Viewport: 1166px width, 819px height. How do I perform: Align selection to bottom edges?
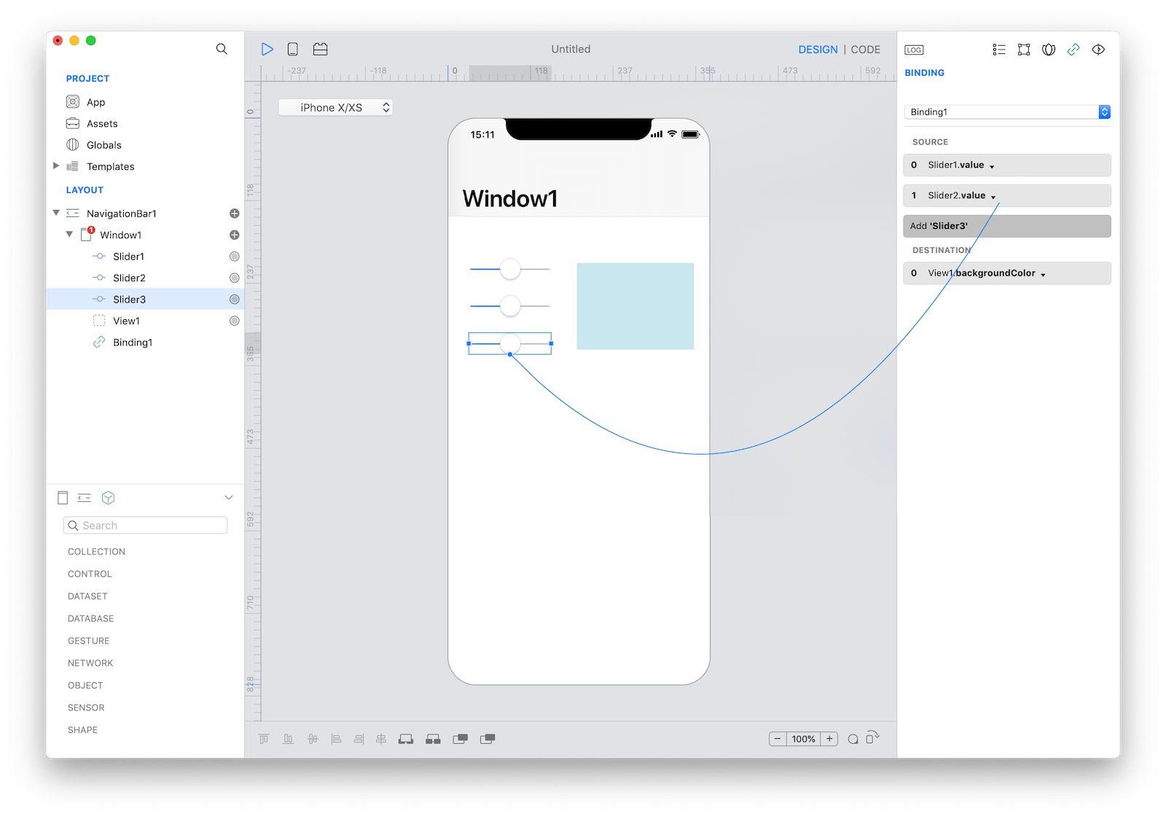[x=289, y=739]
